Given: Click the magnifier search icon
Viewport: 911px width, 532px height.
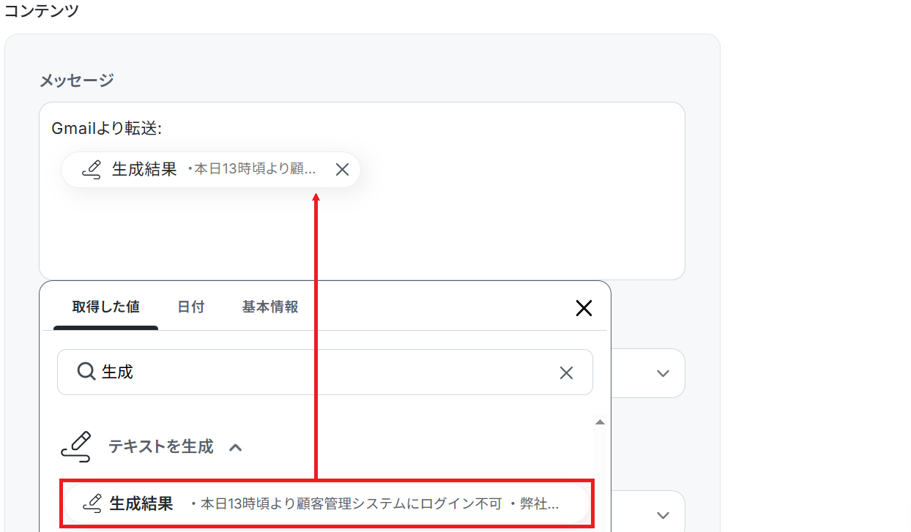Looking at the screenshot, I should pyautogui.click(x=86, y=372).
